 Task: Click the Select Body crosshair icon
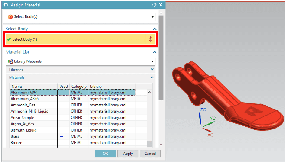pos(151,39)
